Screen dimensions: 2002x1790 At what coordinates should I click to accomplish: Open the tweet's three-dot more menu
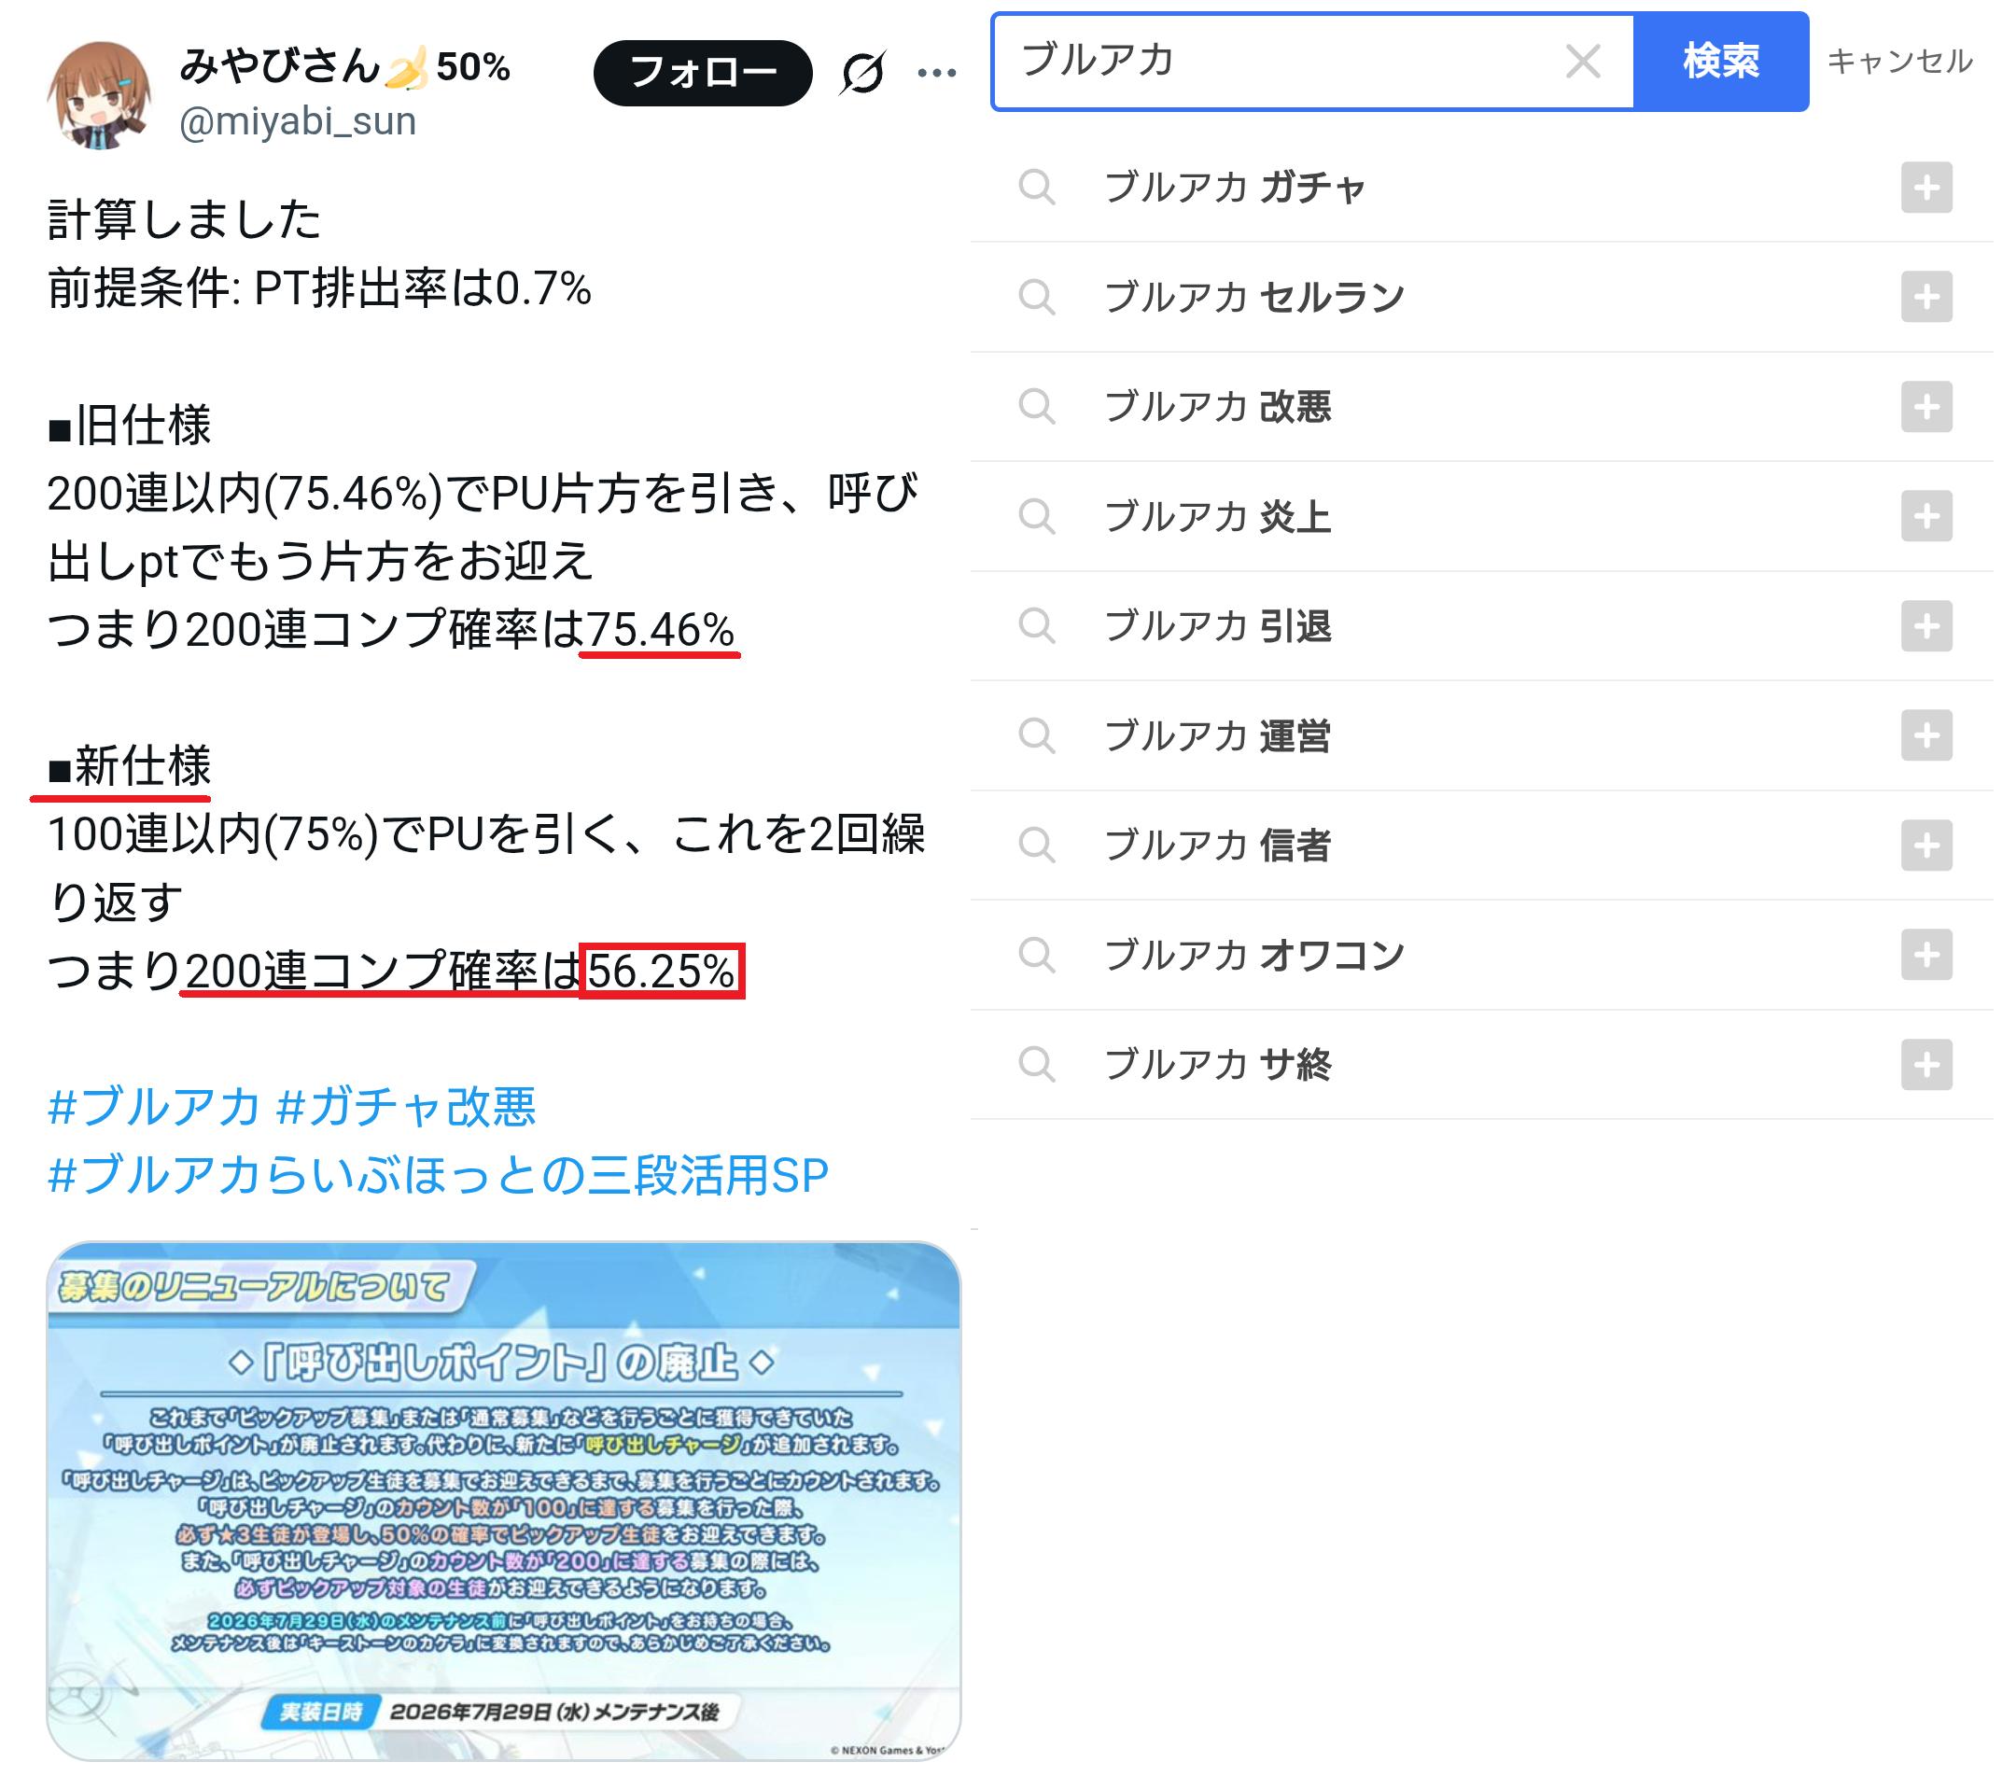click(936, 73)
